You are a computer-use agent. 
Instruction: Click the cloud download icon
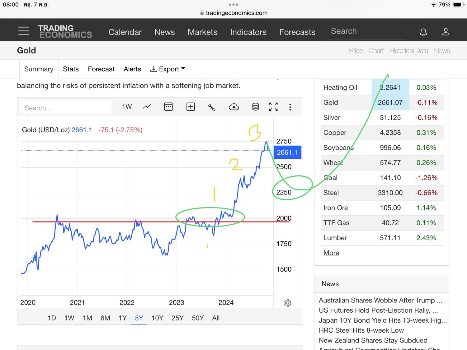pos(234,107)
